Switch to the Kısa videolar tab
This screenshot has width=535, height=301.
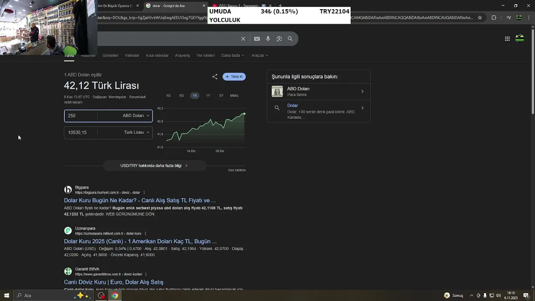[157, 56]
